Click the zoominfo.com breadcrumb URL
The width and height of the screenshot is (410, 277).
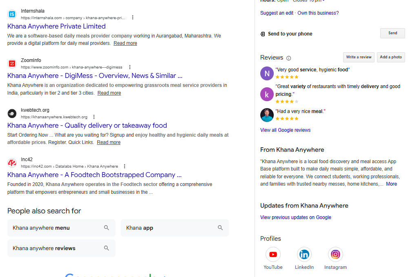coord(71,67)
